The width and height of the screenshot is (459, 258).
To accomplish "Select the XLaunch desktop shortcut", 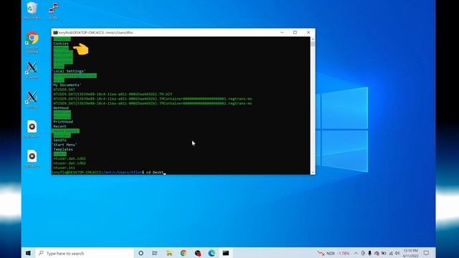I will pyautogui.click(x=32, y=70).
